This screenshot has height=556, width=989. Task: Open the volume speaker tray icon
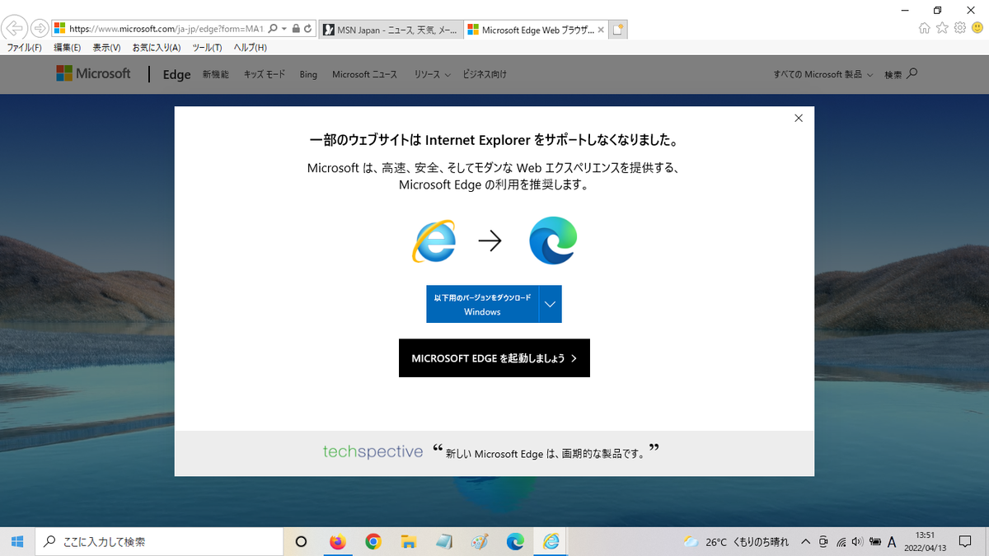click(x=857, y=541)
